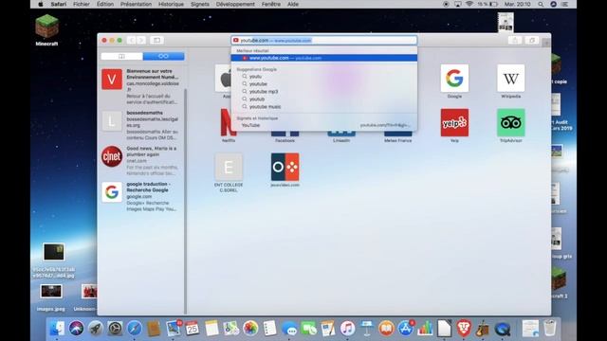Open Notes in the Dock
607x341 pixels.
pyautogui.click(x=212, y=329)
